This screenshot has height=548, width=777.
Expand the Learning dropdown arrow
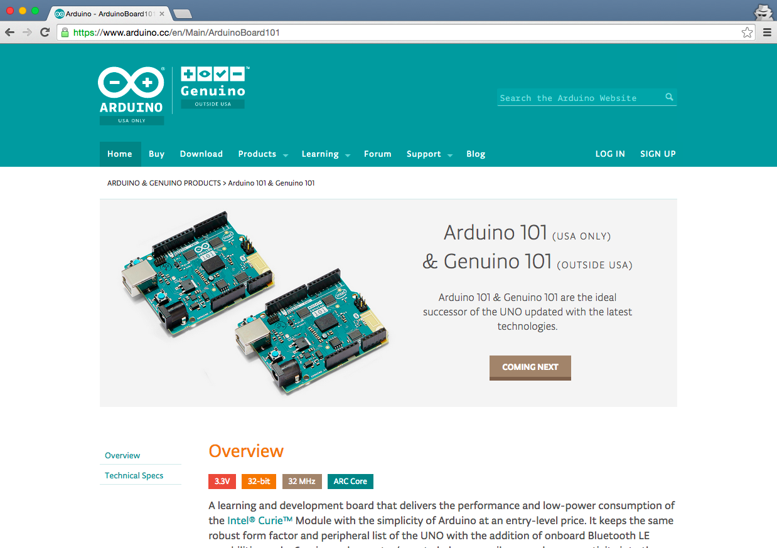[347, 155]
